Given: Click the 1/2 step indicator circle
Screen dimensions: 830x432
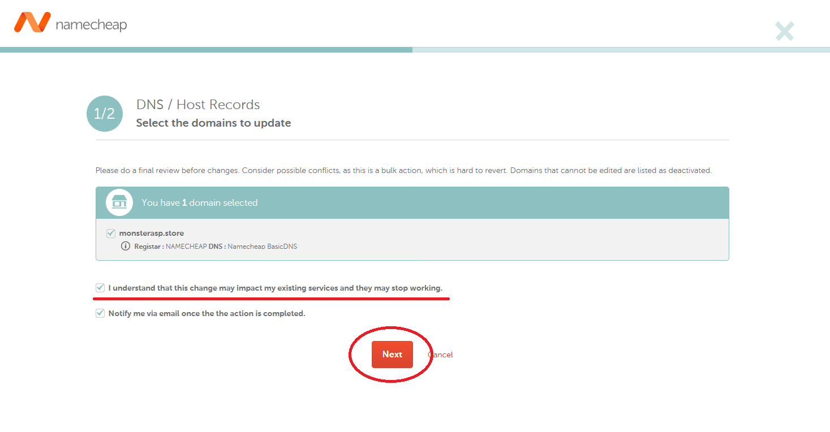Looking at the screenshot, I should (x=105, y=114).
